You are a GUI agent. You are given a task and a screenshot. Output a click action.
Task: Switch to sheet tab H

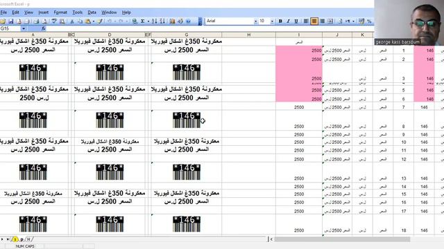click(28, 239)
